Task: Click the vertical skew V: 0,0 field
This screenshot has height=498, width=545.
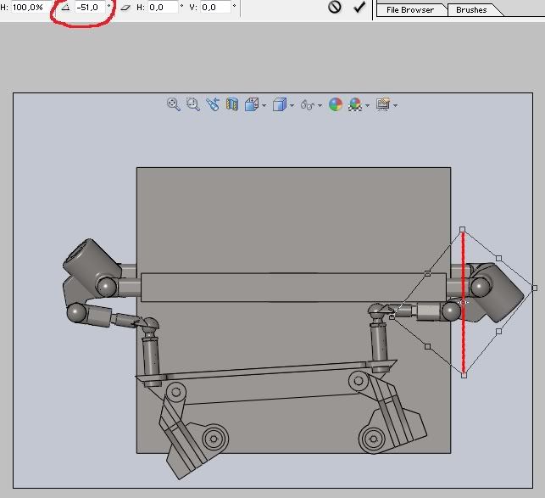Action: tap(215, 7)
